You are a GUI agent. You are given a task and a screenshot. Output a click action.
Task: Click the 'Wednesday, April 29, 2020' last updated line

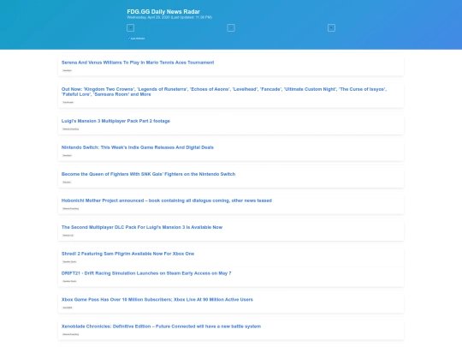point(169,17)
